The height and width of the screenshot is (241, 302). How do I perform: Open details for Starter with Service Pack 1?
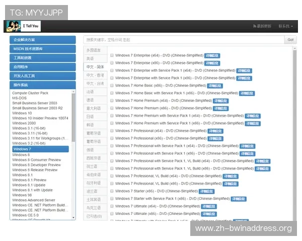(239, 199)
